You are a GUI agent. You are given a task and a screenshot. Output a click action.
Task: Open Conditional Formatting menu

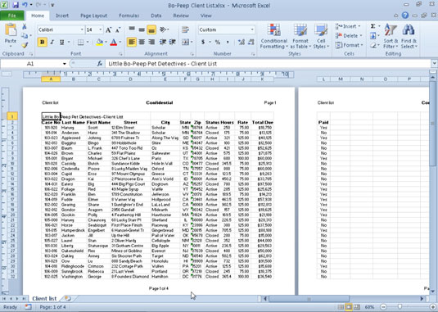(273, 36)
